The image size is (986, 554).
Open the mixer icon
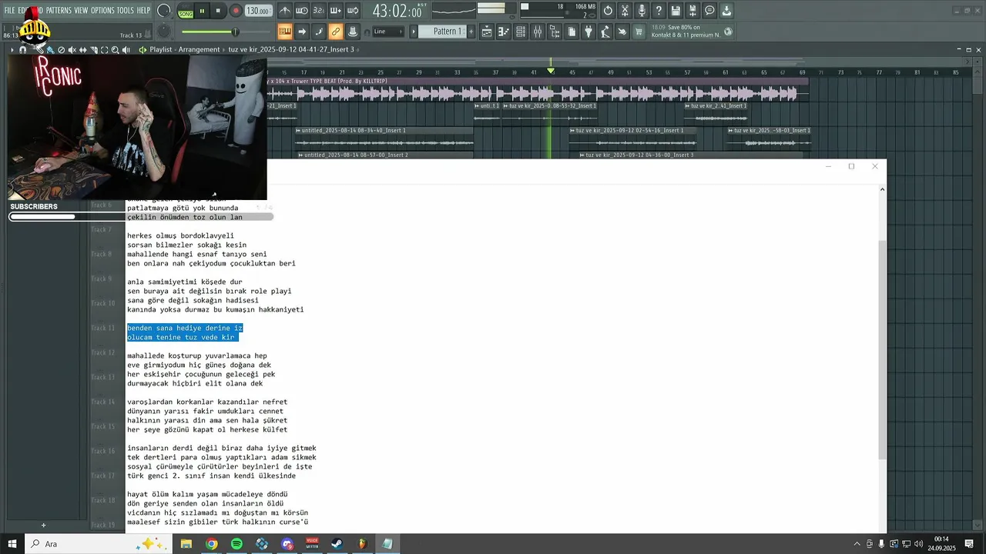(x=538, y=32)
